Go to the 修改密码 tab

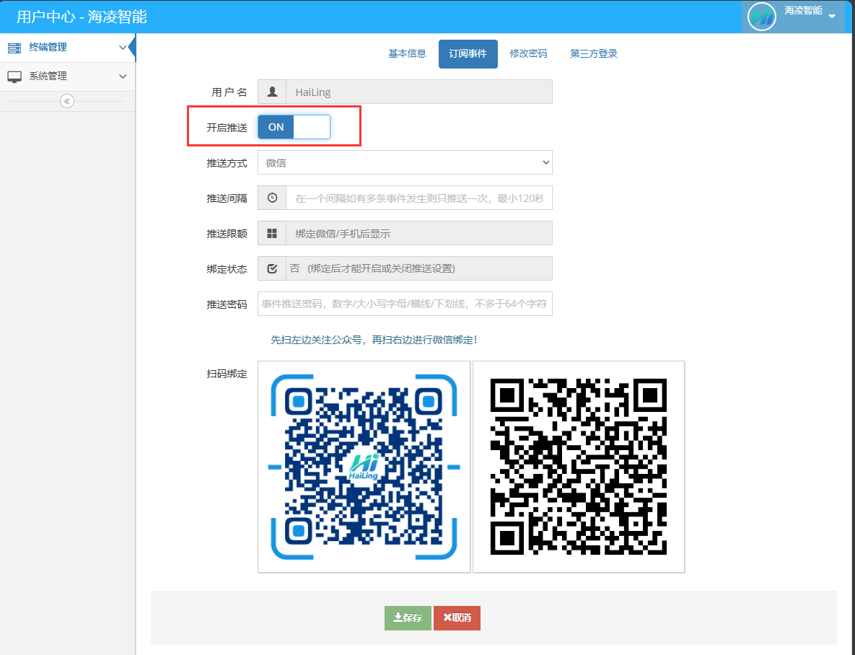(x=528, y=53)
